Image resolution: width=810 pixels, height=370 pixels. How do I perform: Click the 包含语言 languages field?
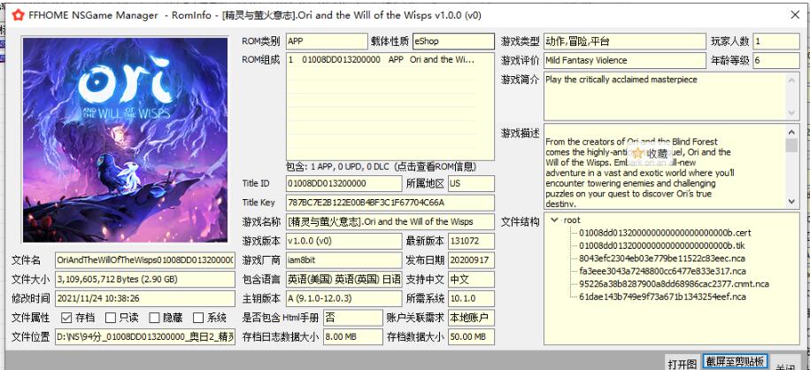click(x=344, y=279)
